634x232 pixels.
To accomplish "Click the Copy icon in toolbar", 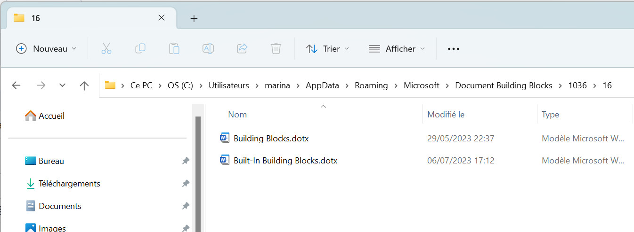I will click(140, 48).
